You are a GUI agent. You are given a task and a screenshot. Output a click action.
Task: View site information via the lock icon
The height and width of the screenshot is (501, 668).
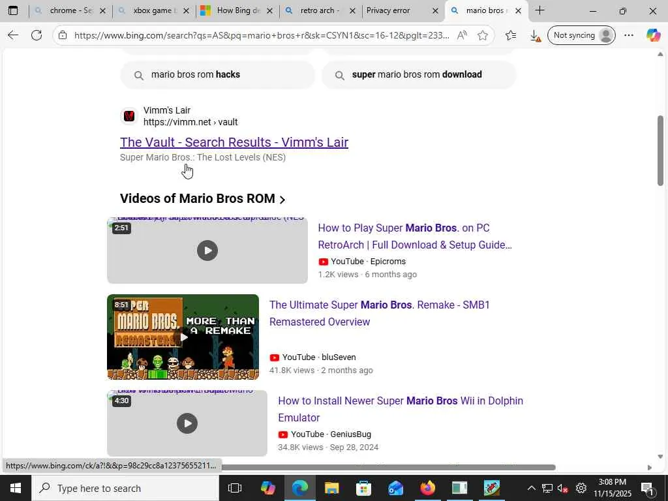tap(63, 35)
